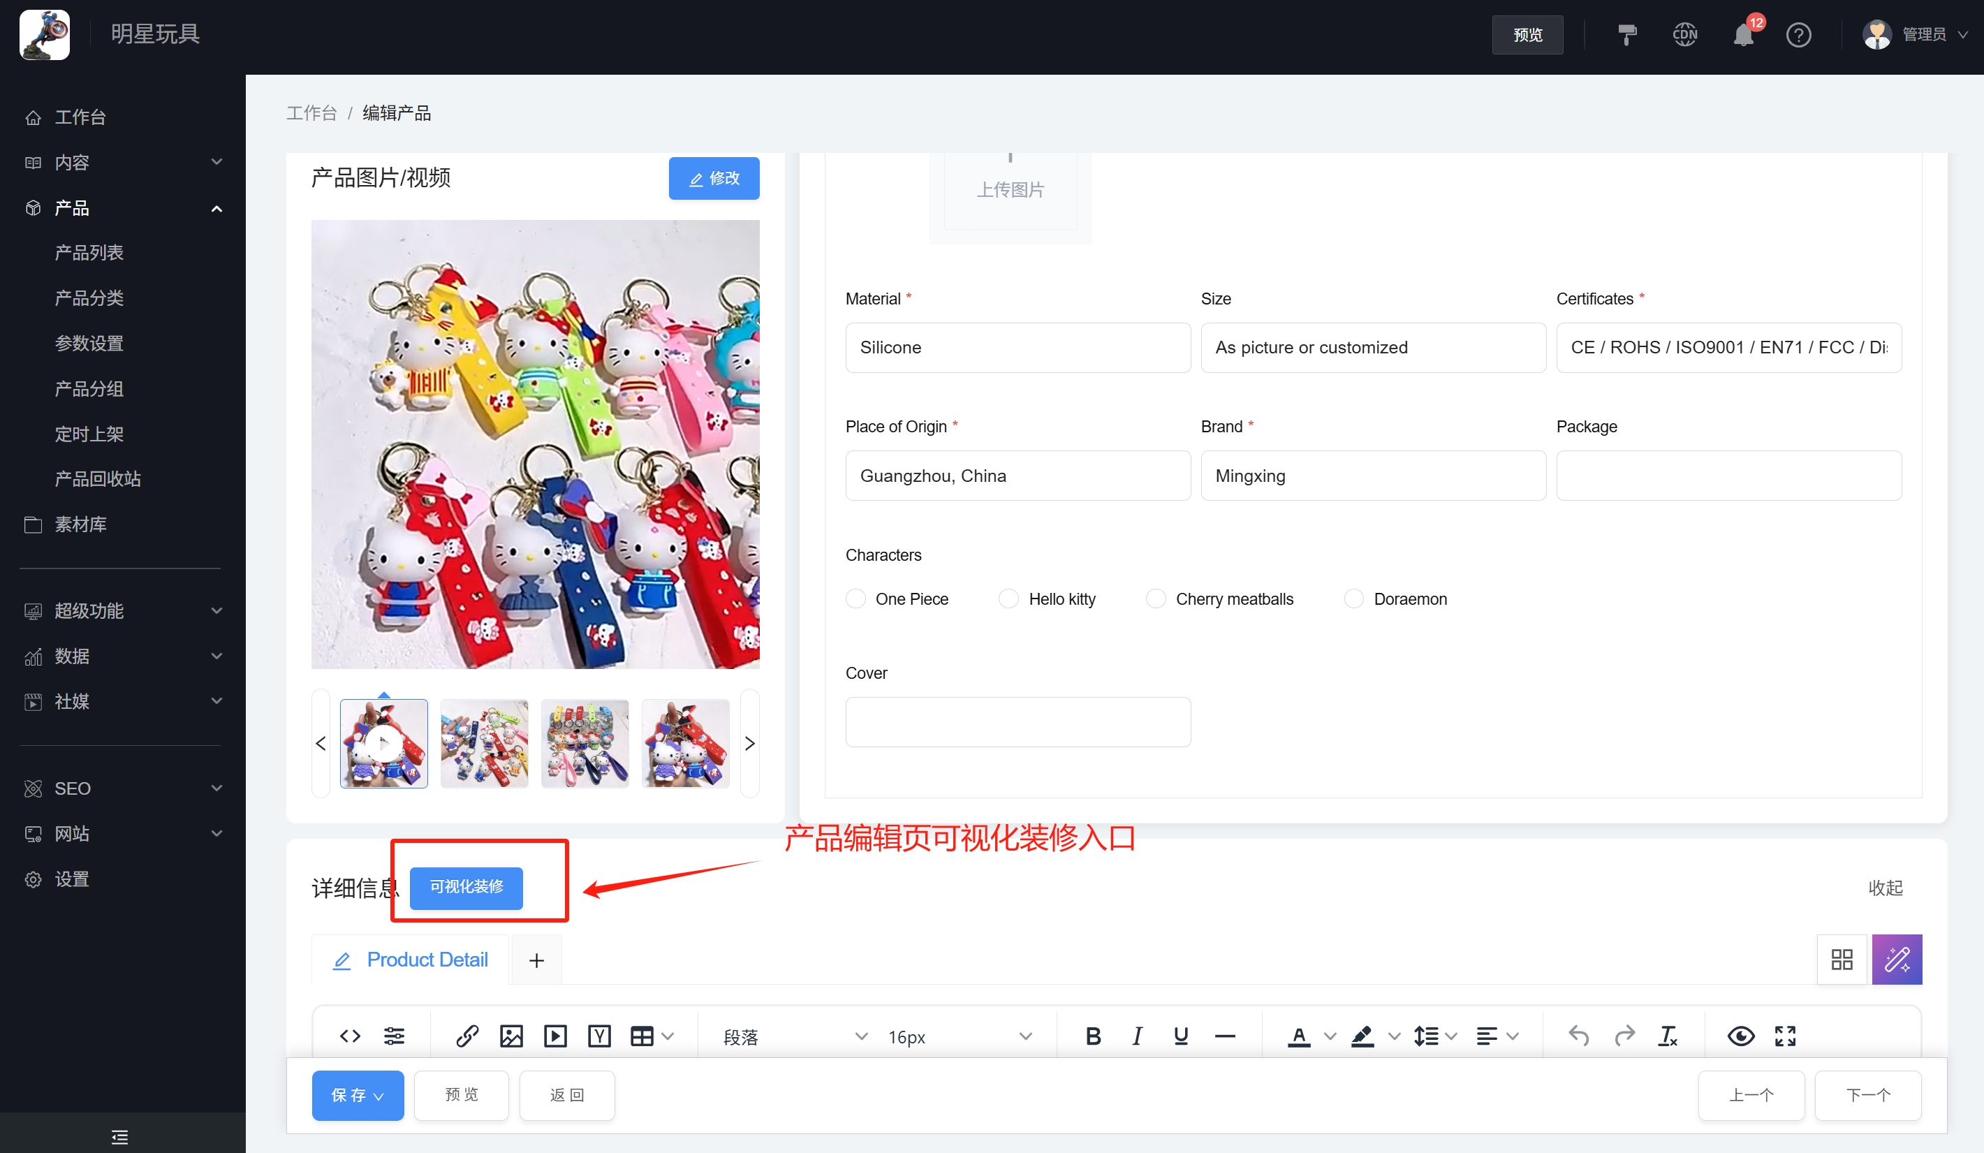
Task: Click the insert link icon
Action: tap(467, 1036)
